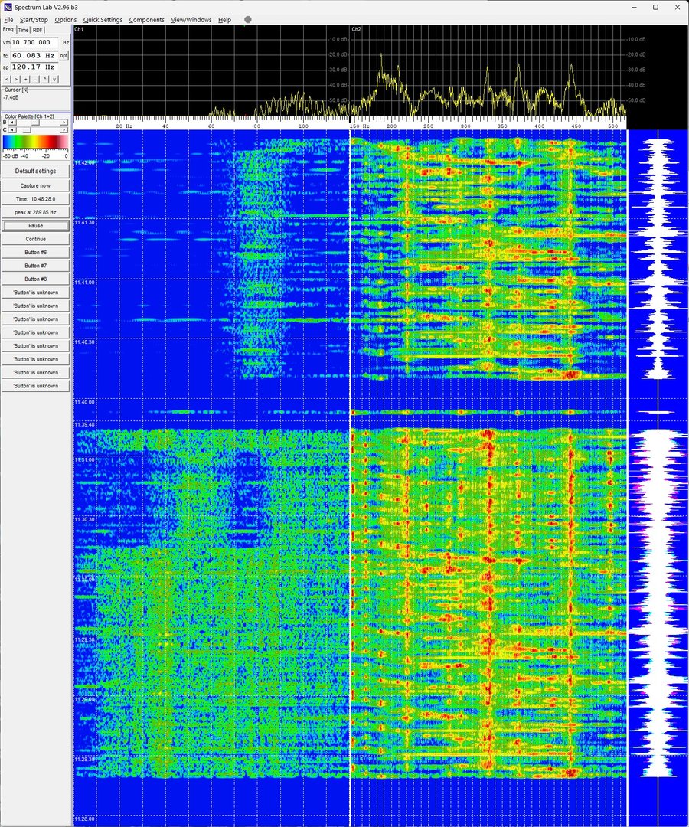Click the 'opt' button beside fc
Screen dimensions: 689x827
pos(64,55)
